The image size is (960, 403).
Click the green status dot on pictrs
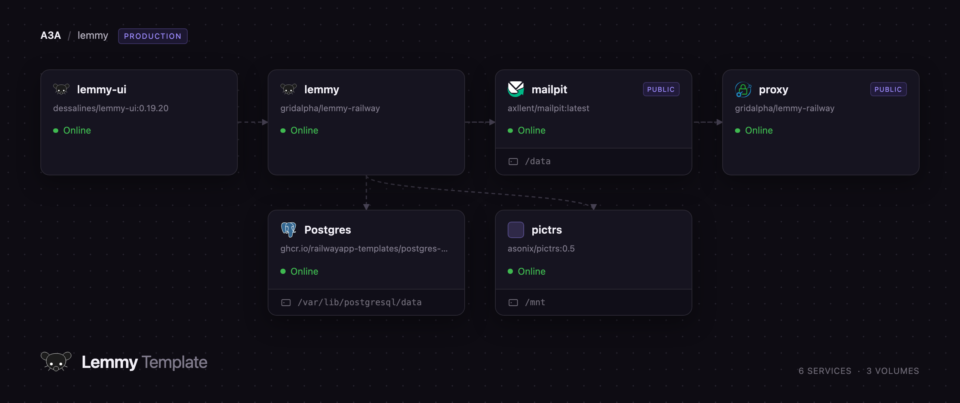pyautogui.click(x=510, y=271)
